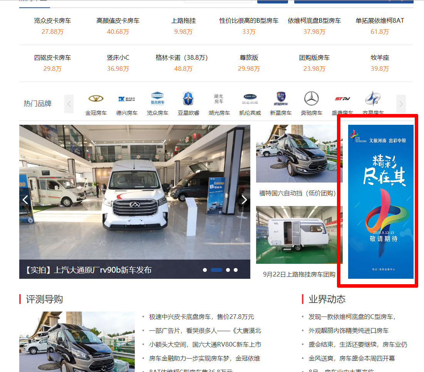Screen dimensions: 424x372
Task: Select the third carousel indicator dot
Action: coord(228,270)
